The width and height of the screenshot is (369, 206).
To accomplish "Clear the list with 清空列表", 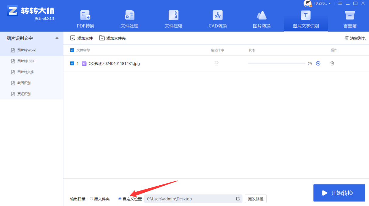I will 355,38.
